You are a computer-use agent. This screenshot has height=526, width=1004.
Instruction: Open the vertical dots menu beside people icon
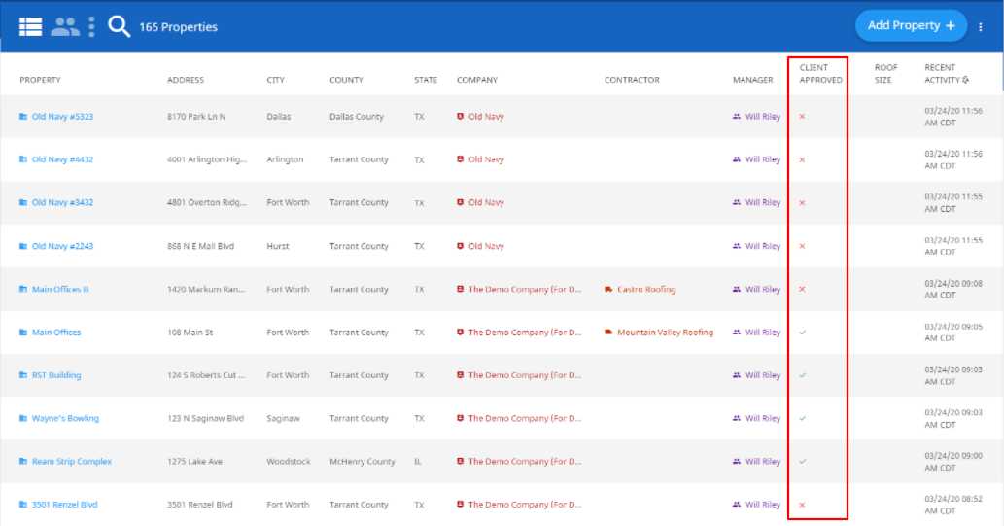[x=91, y=27]
